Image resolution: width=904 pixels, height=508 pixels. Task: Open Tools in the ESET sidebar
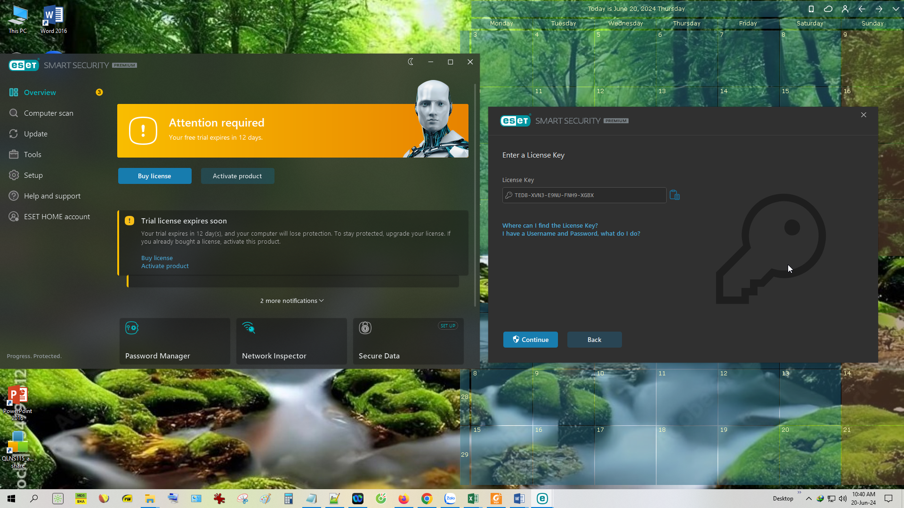[32, 155]
